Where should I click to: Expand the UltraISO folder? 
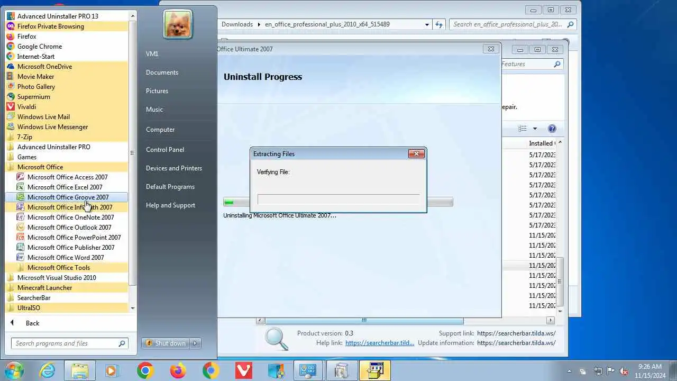coord(67,307)
